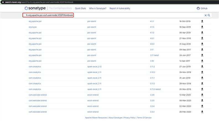Viewport: 219px width, 121px height.
Task: Open version 0.10.2 link
Action: point(153,72)
